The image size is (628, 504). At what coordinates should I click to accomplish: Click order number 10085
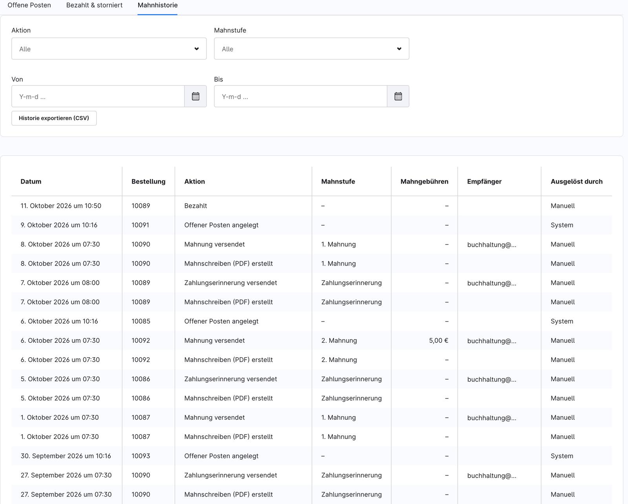click(141, 321)
